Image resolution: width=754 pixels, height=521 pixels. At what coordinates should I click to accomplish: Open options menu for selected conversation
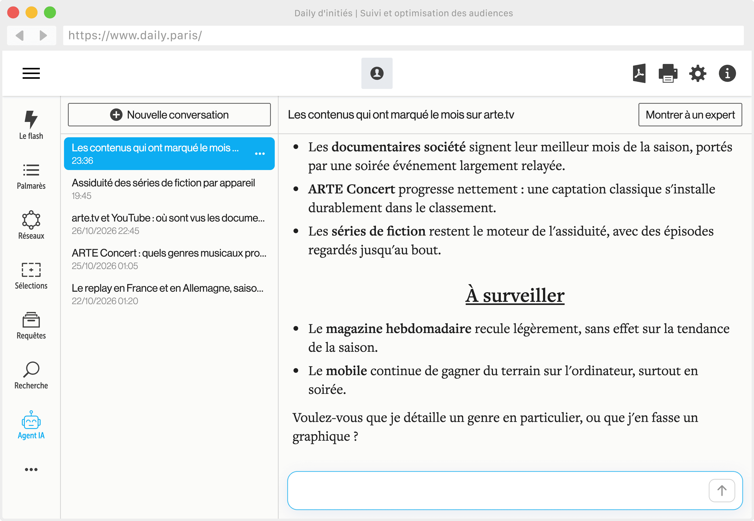tap(260, 154)
